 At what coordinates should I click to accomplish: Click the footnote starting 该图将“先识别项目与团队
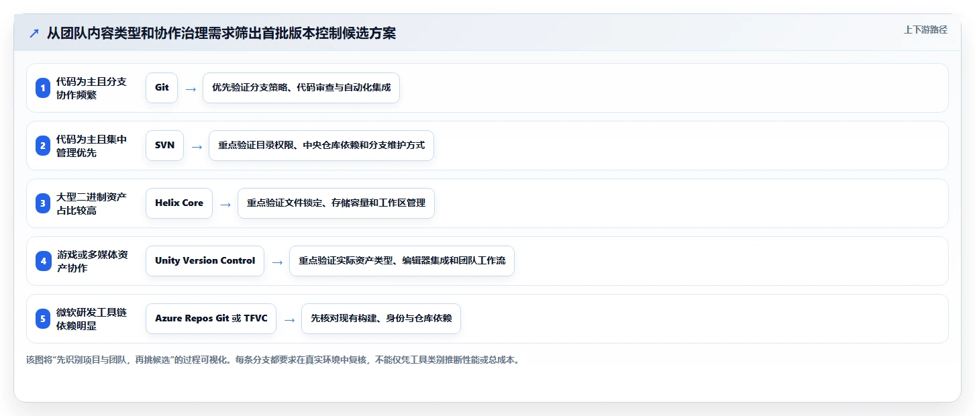click(x=272, y=360)
